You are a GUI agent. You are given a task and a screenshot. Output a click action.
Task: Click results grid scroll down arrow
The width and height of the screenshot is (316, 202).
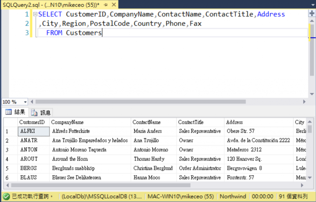pos(310,178)
